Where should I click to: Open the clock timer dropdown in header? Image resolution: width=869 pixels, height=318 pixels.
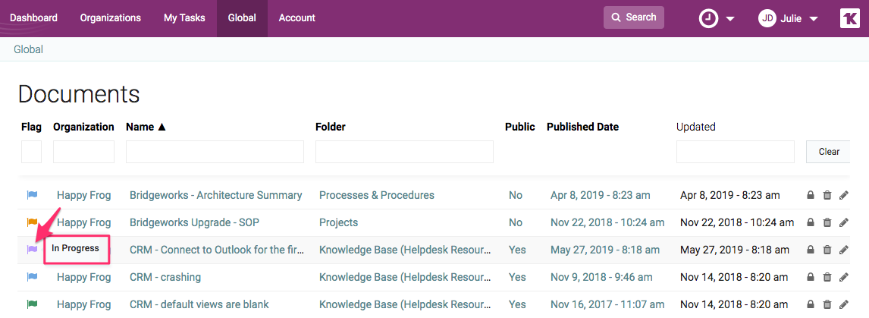[717, 18]
